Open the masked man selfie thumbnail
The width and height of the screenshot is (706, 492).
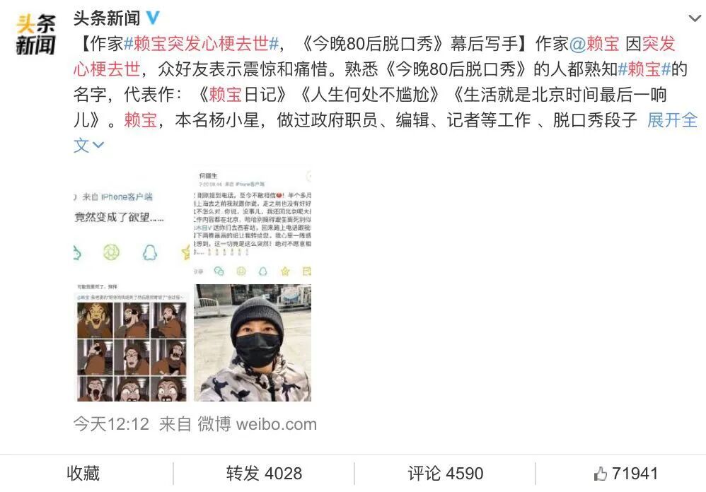tap(253, 343)
